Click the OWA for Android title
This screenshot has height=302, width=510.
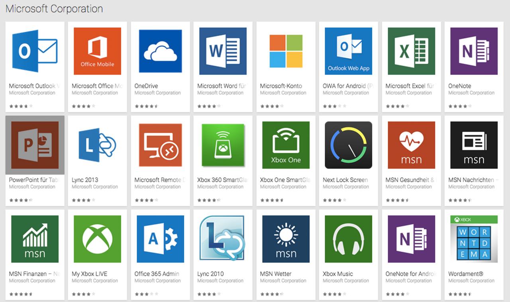pos(347,86)
